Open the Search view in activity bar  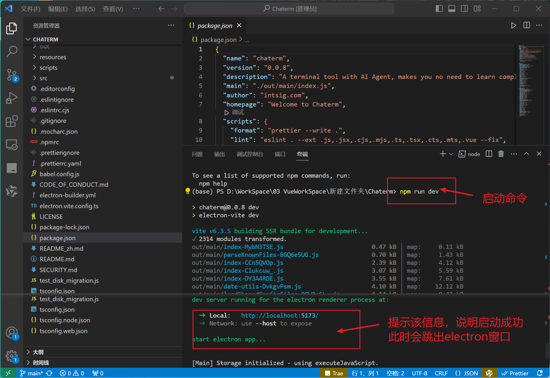(12, 51)
